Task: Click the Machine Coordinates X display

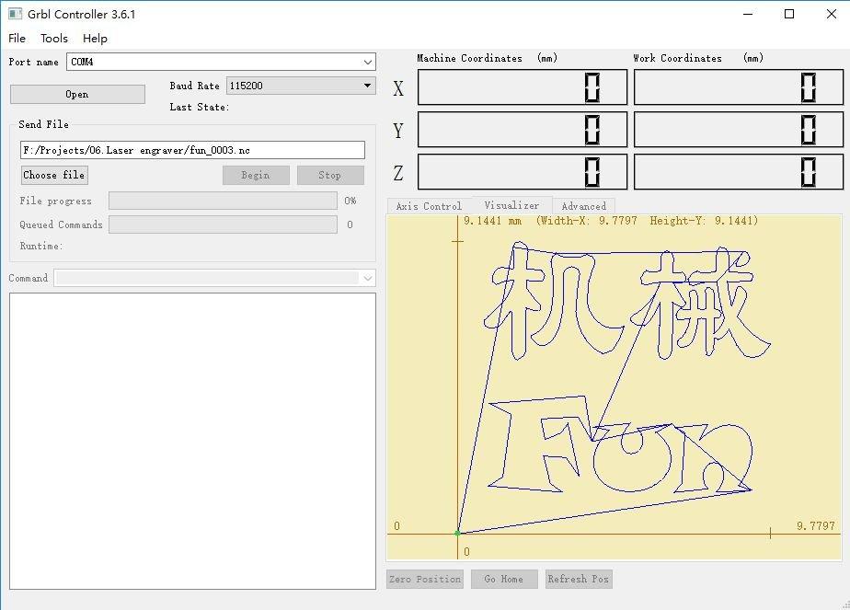Action: tap(523, 87)
